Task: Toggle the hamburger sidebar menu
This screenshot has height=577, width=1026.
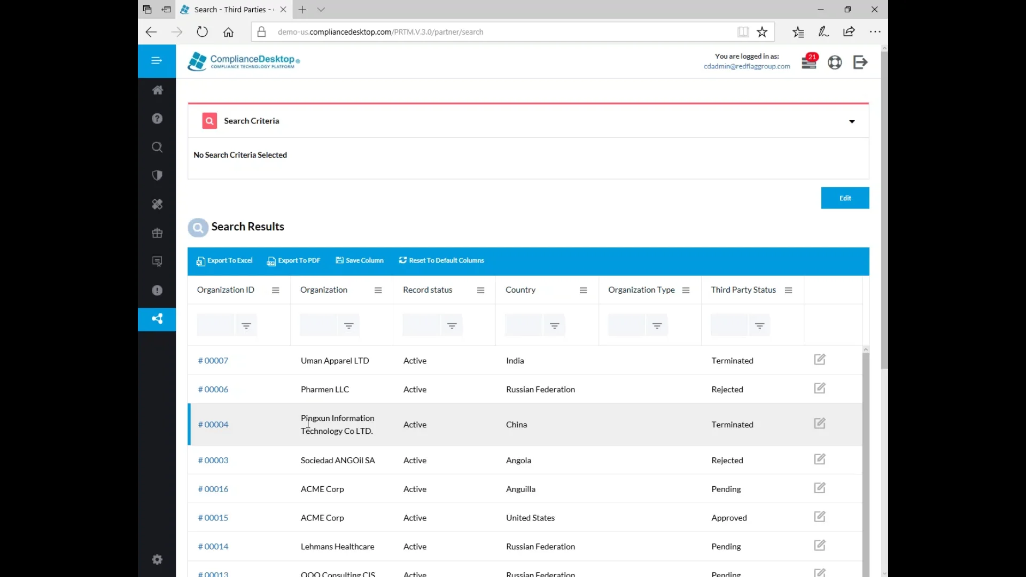Action: pyautogui.click(x=157, y=61)
